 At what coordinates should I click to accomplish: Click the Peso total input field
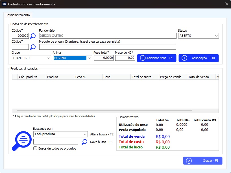[103, 58]
